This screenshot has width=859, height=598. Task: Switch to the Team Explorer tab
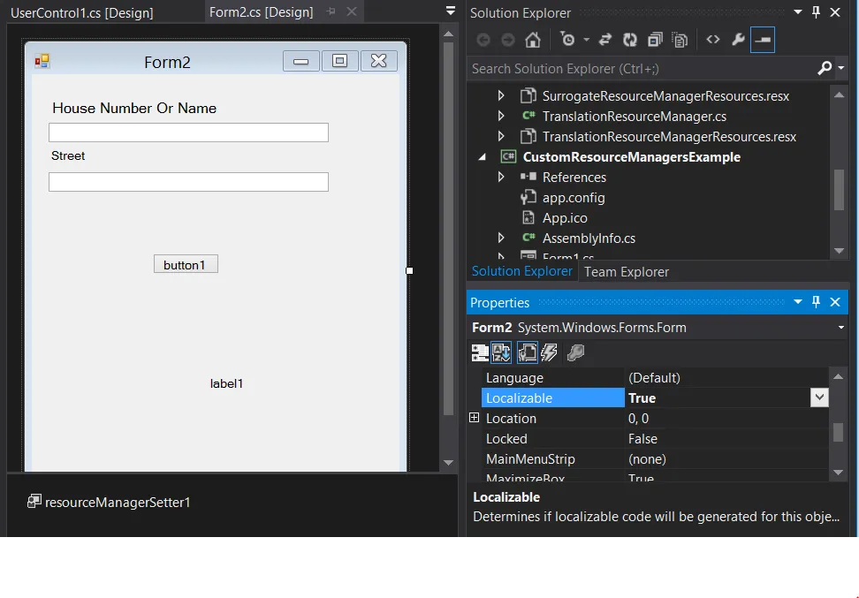626,271
